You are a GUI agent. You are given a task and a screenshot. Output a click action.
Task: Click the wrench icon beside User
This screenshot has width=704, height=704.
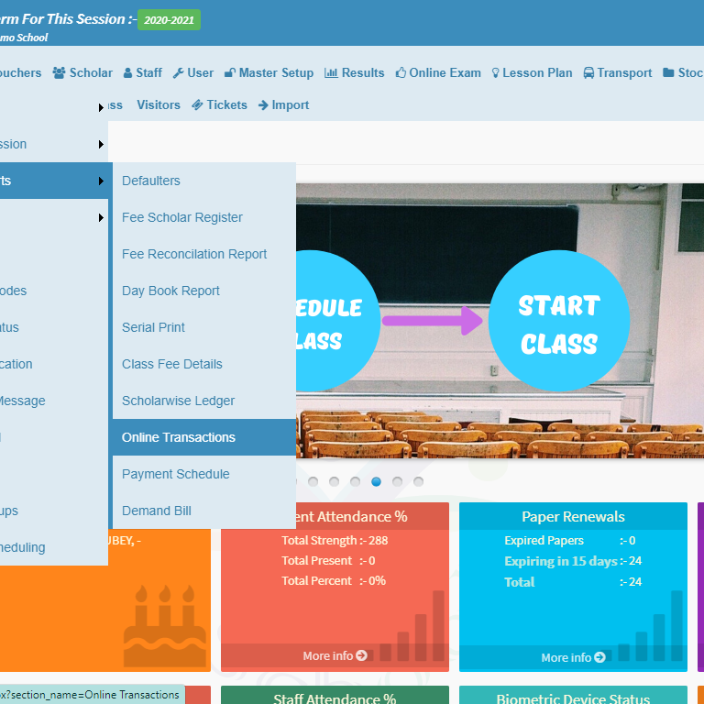coord(178,73)
